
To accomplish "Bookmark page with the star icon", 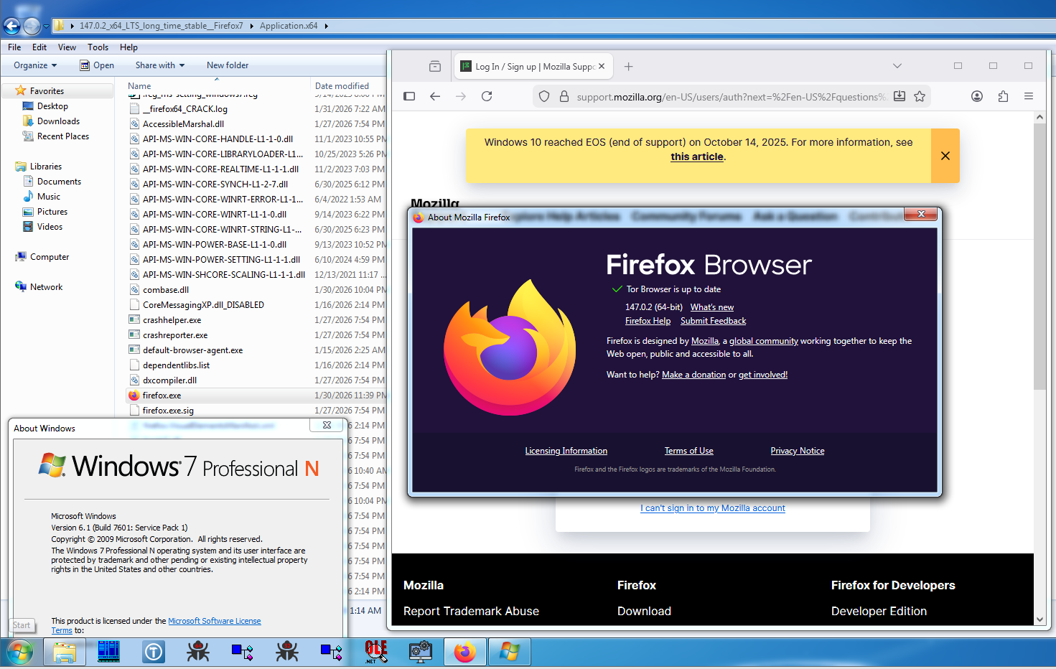I will pos(920,96).
